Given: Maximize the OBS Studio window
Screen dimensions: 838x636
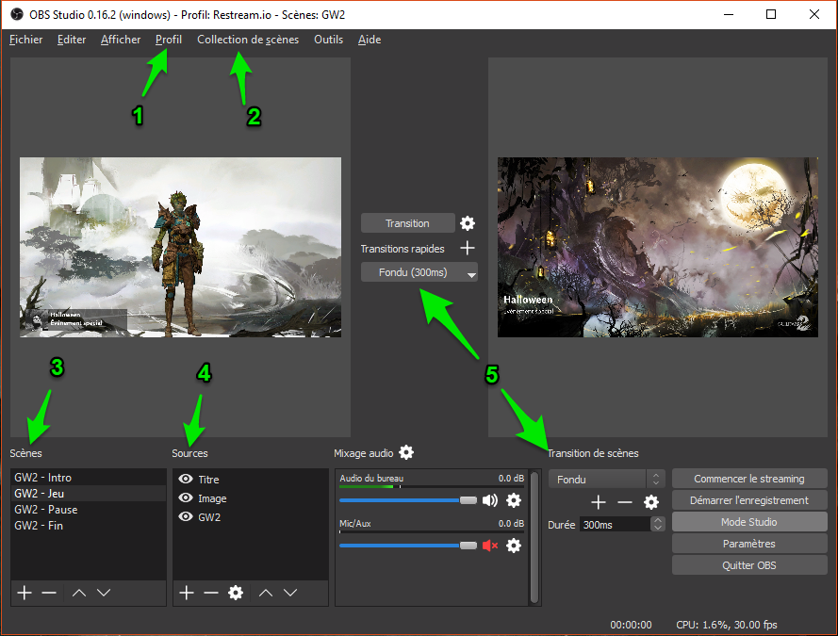Looking at the screenshot, I should click(x=771, y=14).
